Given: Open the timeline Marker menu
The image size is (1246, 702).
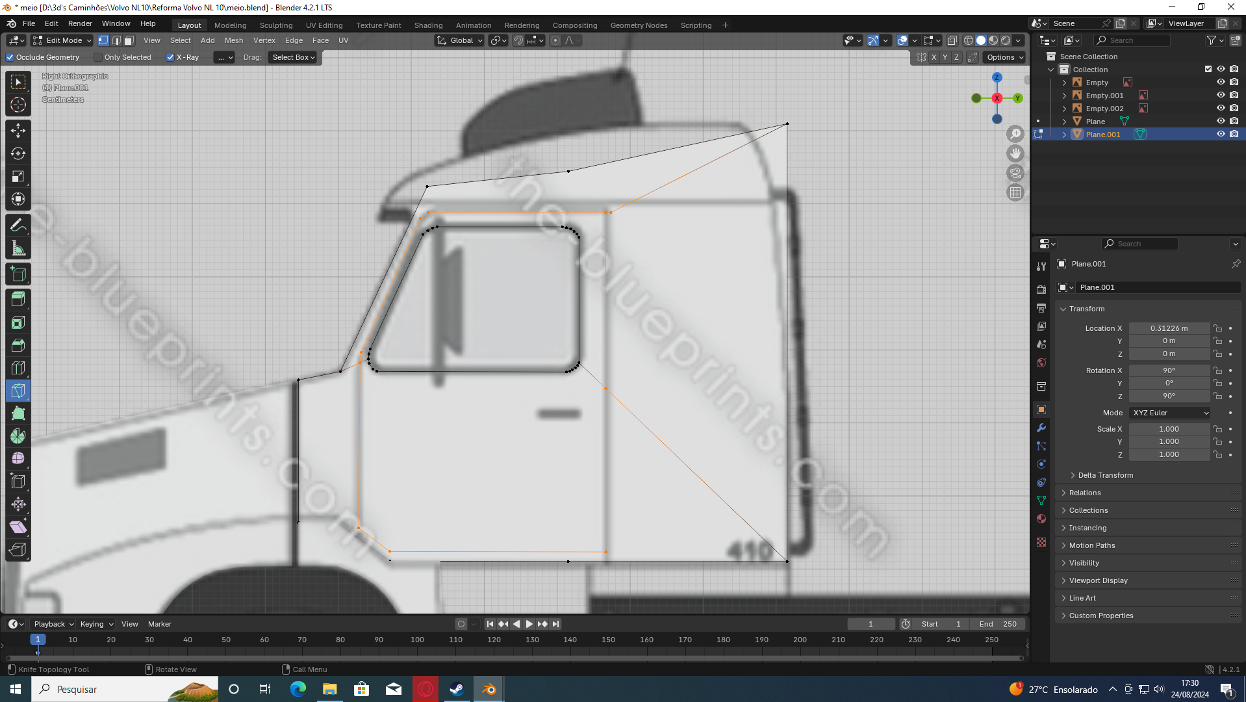Looking at the screenshot, I should tap(159, 624).
